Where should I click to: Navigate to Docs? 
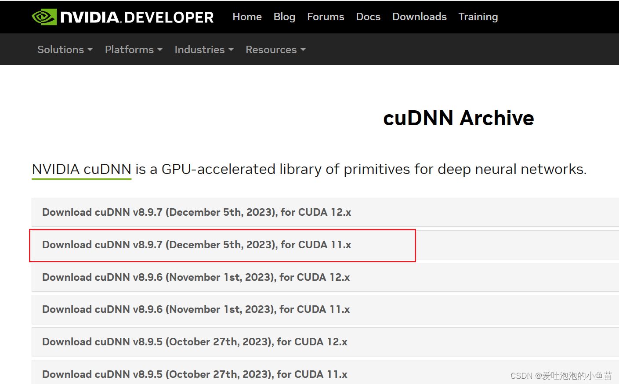[x=368, y=17]
